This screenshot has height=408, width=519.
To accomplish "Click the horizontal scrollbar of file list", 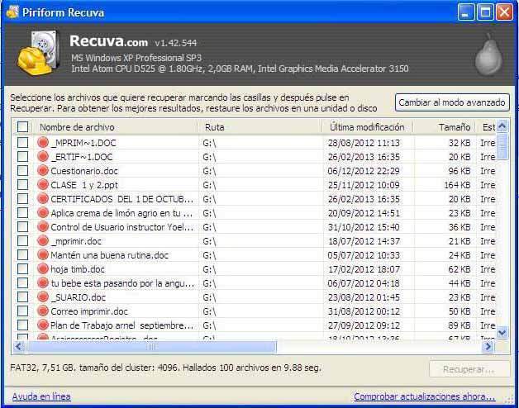I will coord(248,347).
